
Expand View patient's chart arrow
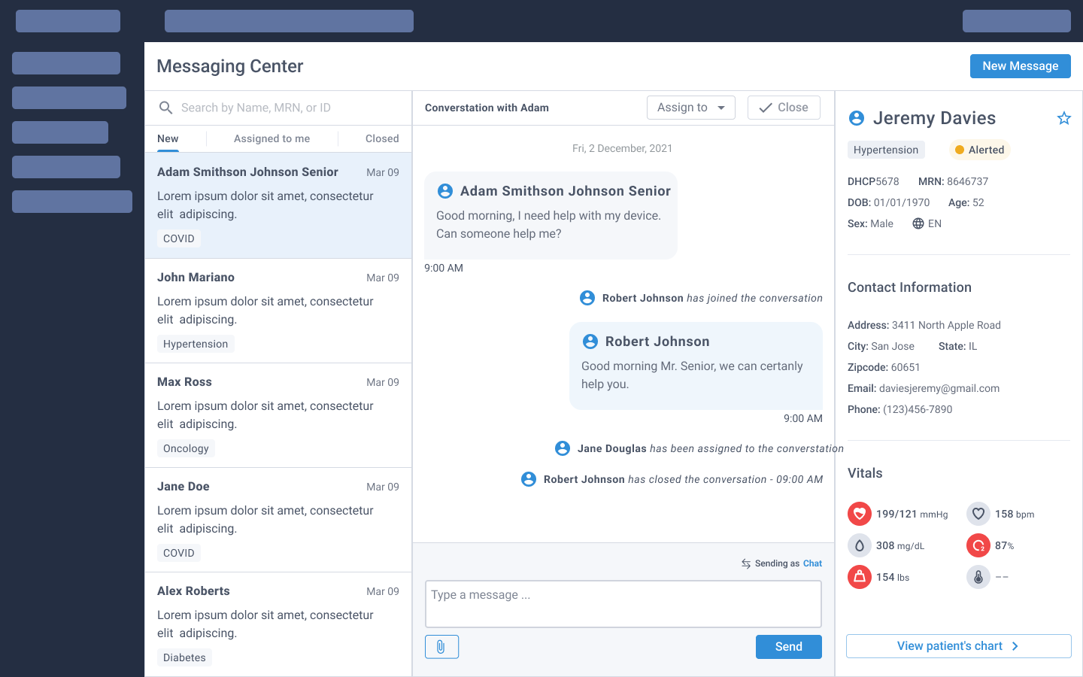point(1015,646)
